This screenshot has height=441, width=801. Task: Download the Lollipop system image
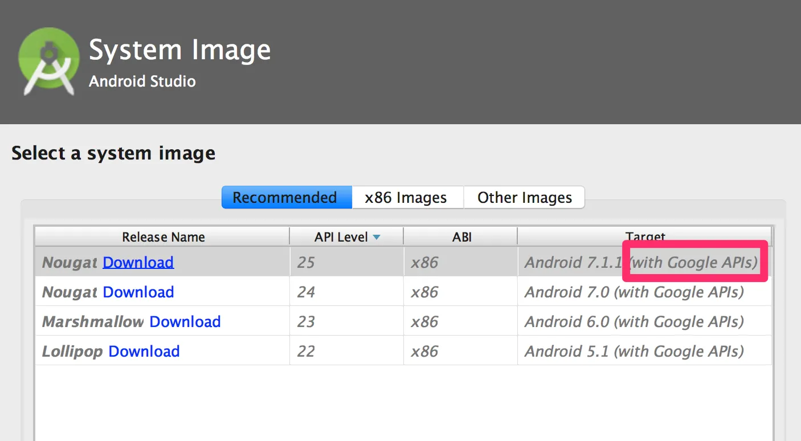pyautogui.click(x=144, y=351)
